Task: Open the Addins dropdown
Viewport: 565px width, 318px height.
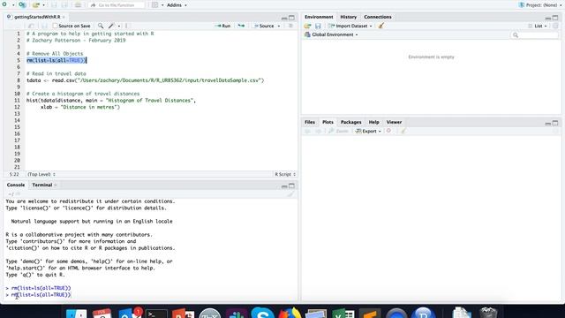Action: (x=177, y=5)
